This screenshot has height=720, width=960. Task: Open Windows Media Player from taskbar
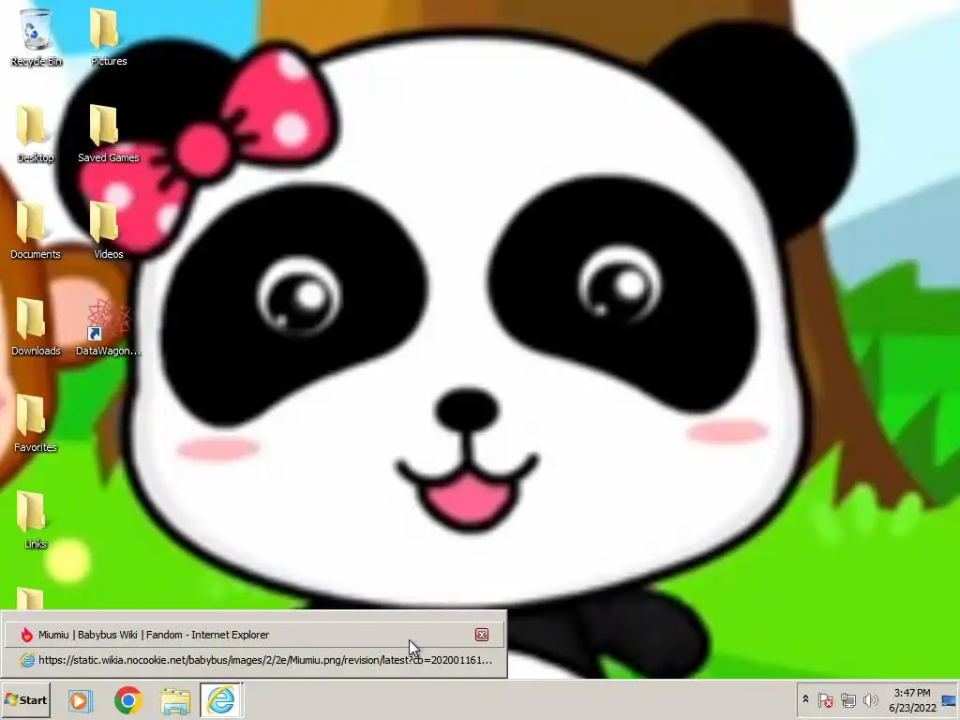coord(81,700)
